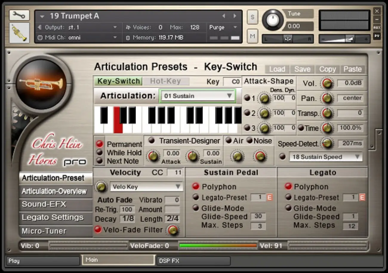Image resolution: width=388 pixels, height=273 pixels.
Task: Click the Noise amount knob
Action: pyautogui.click(x=260, y=156)
